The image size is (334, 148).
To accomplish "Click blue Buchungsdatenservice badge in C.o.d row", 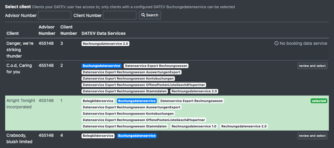I will tap(102, 66).
